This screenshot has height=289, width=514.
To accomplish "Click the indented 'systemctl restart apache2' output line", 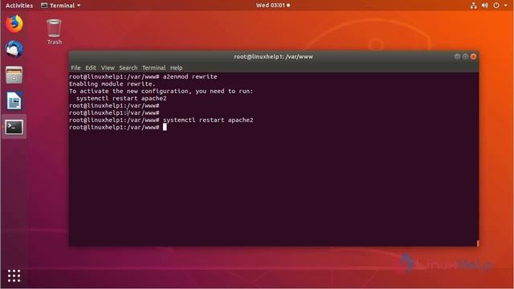I will pyautogui.click(x=121, y=98).
